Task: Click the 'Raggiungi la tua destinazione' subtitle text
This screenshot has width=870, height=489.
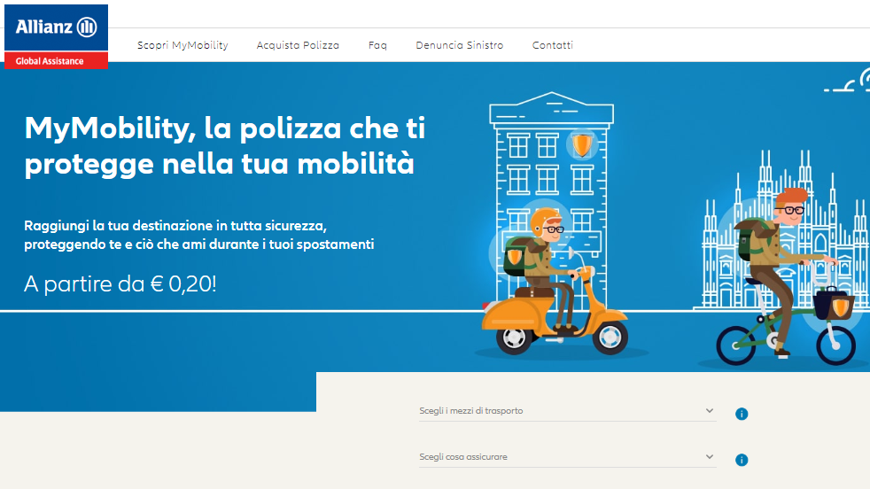Action: point(199,235)
